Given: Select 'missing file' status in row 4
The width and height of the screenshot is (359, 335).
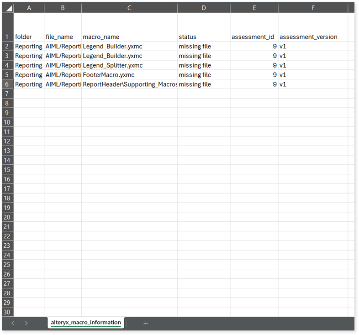Looking at the screenshot, I should click(x=204, y=65).
